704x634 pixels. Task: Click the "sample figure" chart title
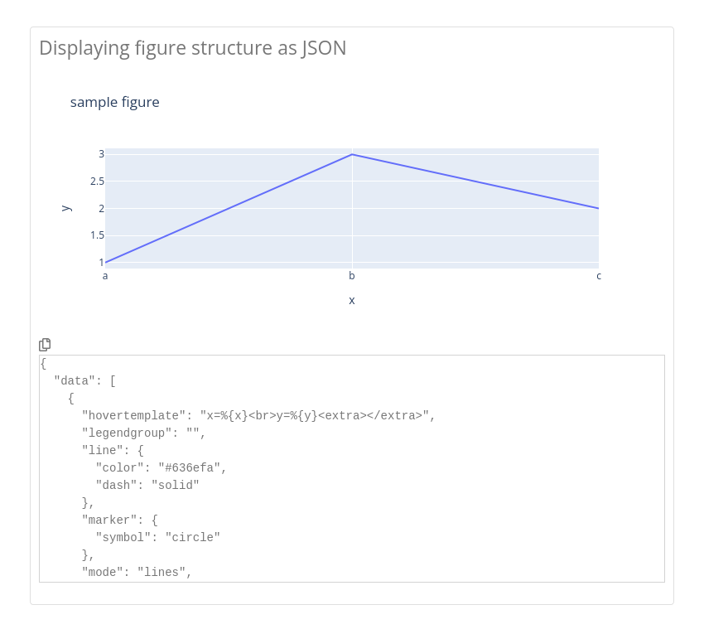tap(114, 102)
